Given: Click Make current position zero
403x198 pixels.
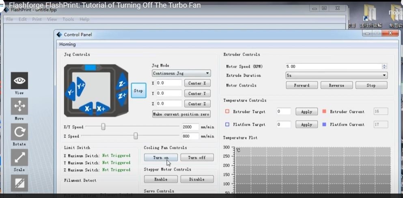Looking at the screenshot, I should 181,114.
